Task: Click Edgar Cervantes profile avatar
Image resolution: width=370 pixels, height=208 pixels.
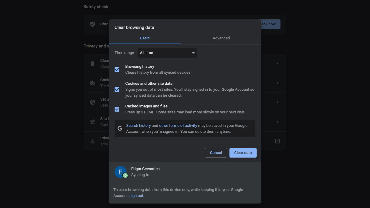Action: pyautogui.click(x=121, y=172)
